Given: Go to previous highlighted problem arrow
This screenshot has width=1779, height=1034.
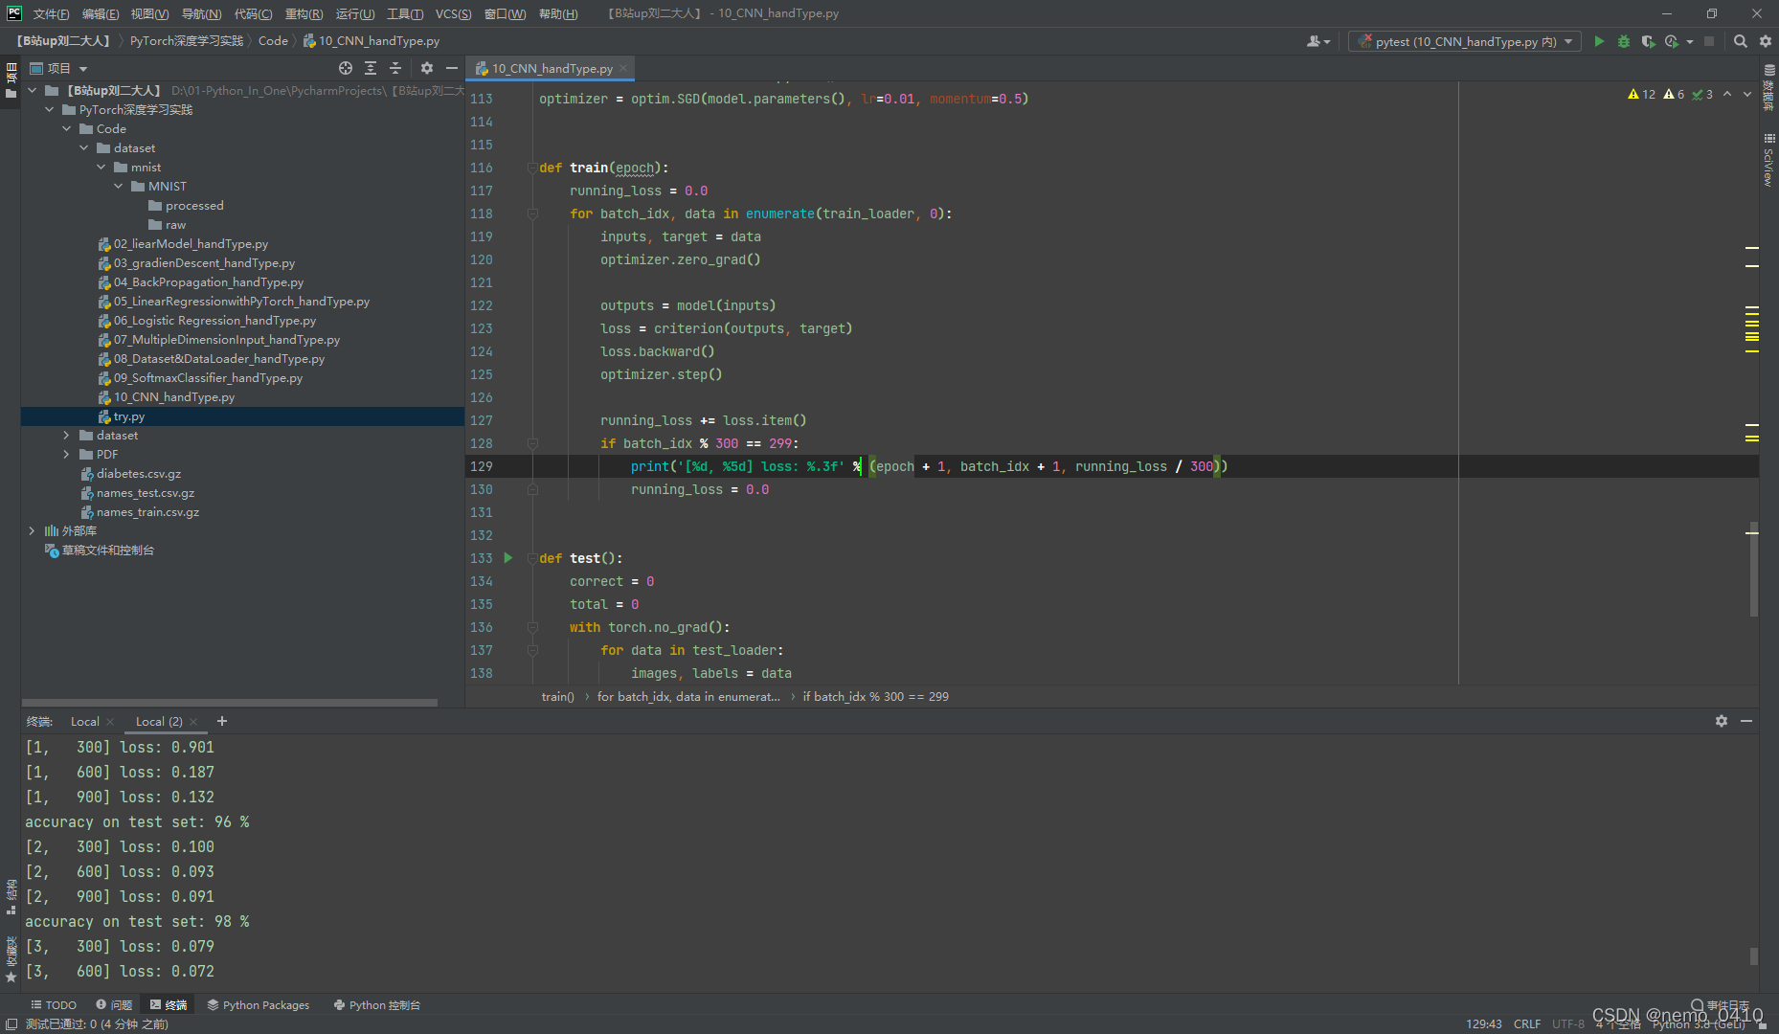Looking at the screenshot, I should 1727,94.
